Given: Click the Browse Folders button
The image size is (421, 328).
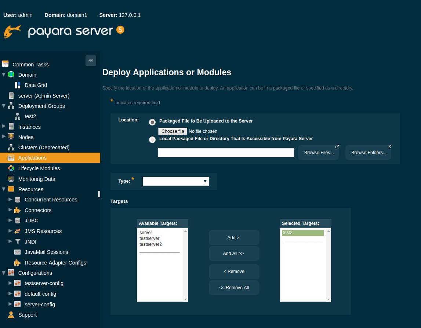Looking at the screenshot, I should [368, 152].
